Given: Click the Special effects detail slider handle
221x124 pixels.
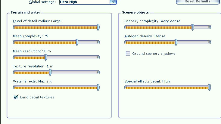Looking at the screenshot, I should click(x=210, y=87).
